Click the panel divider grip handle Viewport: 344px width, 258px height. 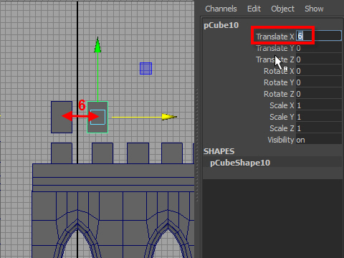click(x=197, y=145)
